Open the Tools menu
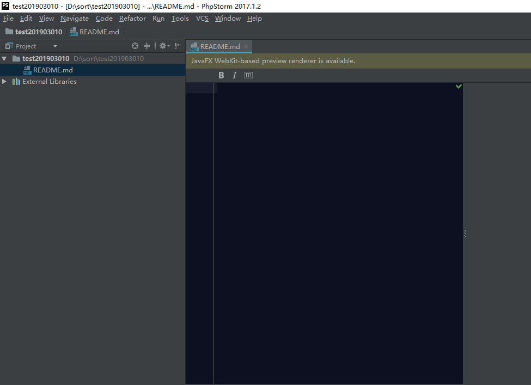531x385 pixels. pyautogui.click(x=180, y=19)
